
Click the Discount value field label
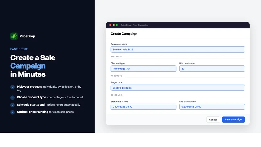(187, 63)
